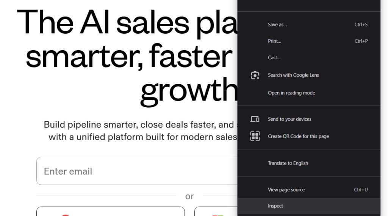
Task: Open page in reading mode
Action: (x=291, y=93)
